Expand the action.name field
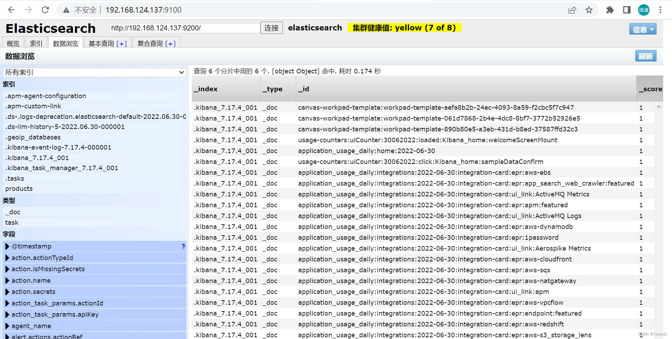Screen dimensions: 672x339 pos(7,281)
